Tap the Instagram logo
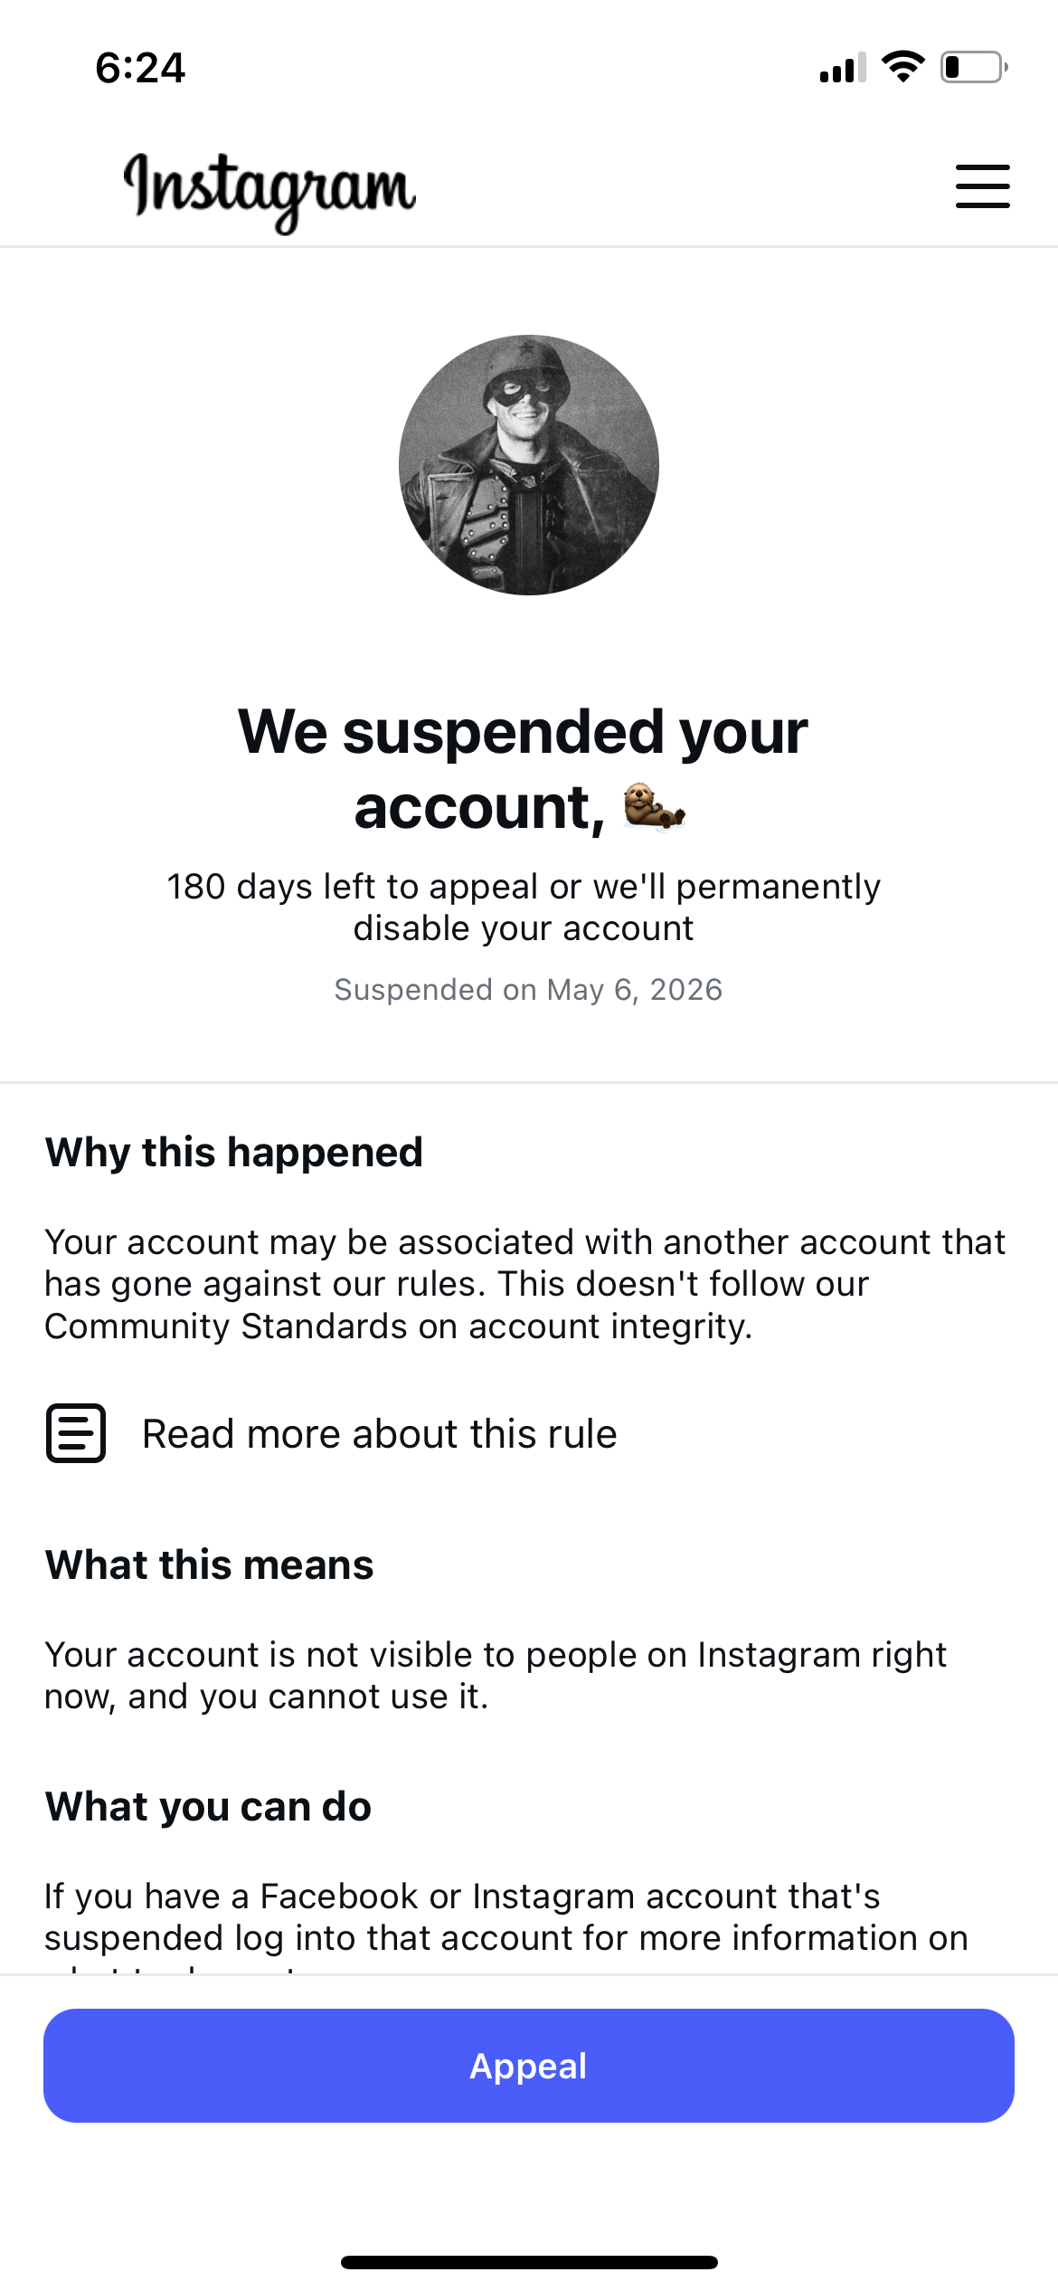This screenshot has width=1058, height=2291. coord(269,191)
